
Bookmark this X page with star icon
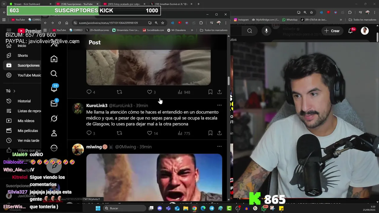pyautogui.click(x=163, y=23)
